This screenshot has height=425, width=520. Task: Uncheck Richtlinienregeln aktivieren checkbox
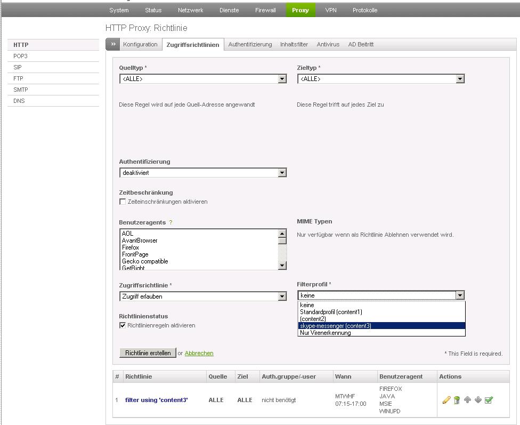tap(123, 325)
